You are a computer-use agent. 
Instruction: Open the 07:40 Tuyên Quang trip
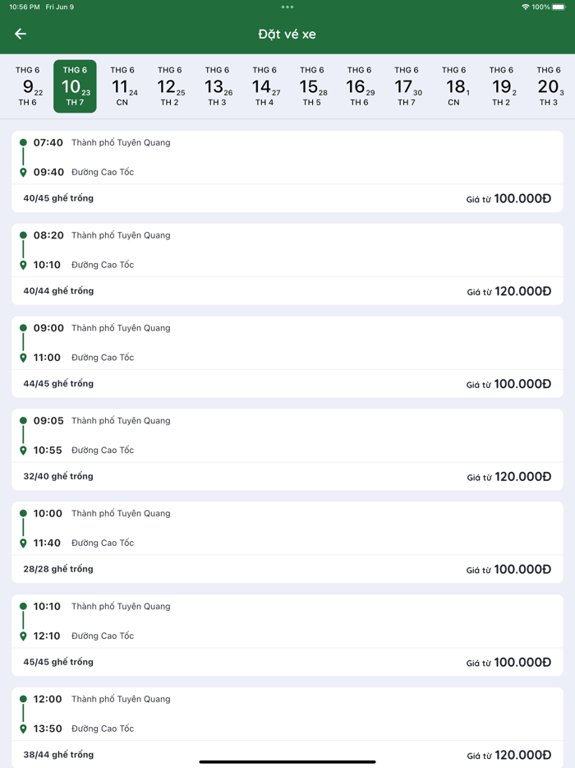tap(287, 171)
